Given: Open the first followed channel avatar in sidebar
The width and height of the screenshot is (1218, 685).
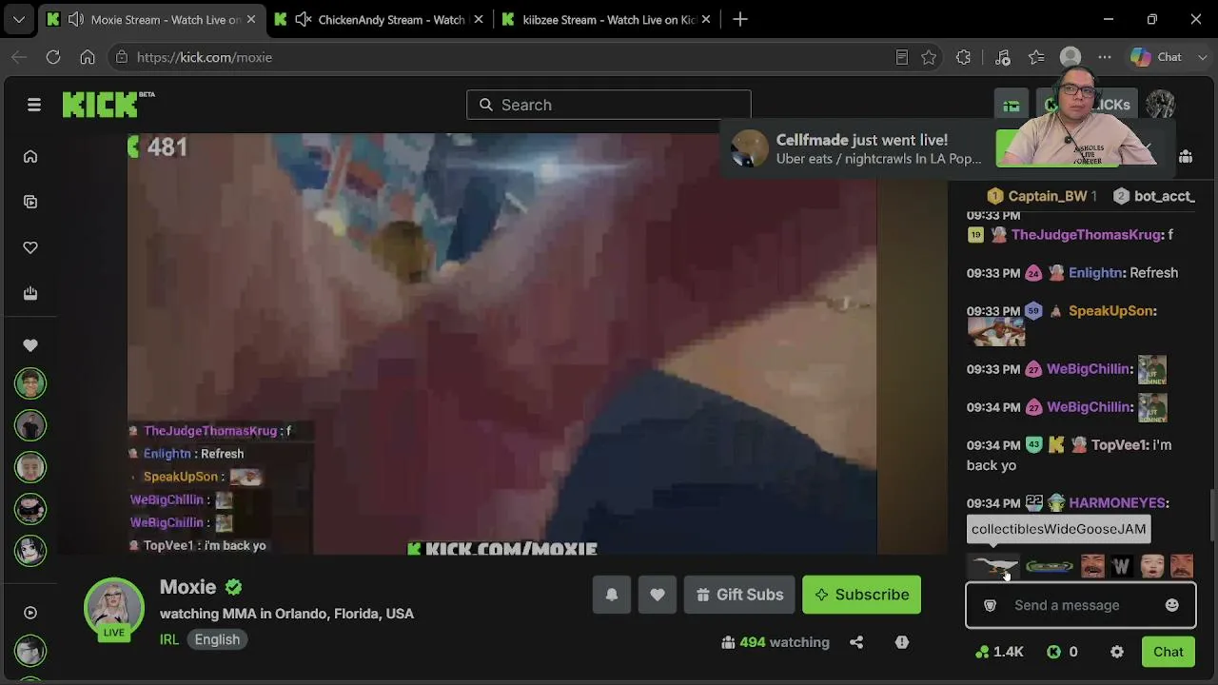Looking at the screenshot, I should click(x=30, y=383).
